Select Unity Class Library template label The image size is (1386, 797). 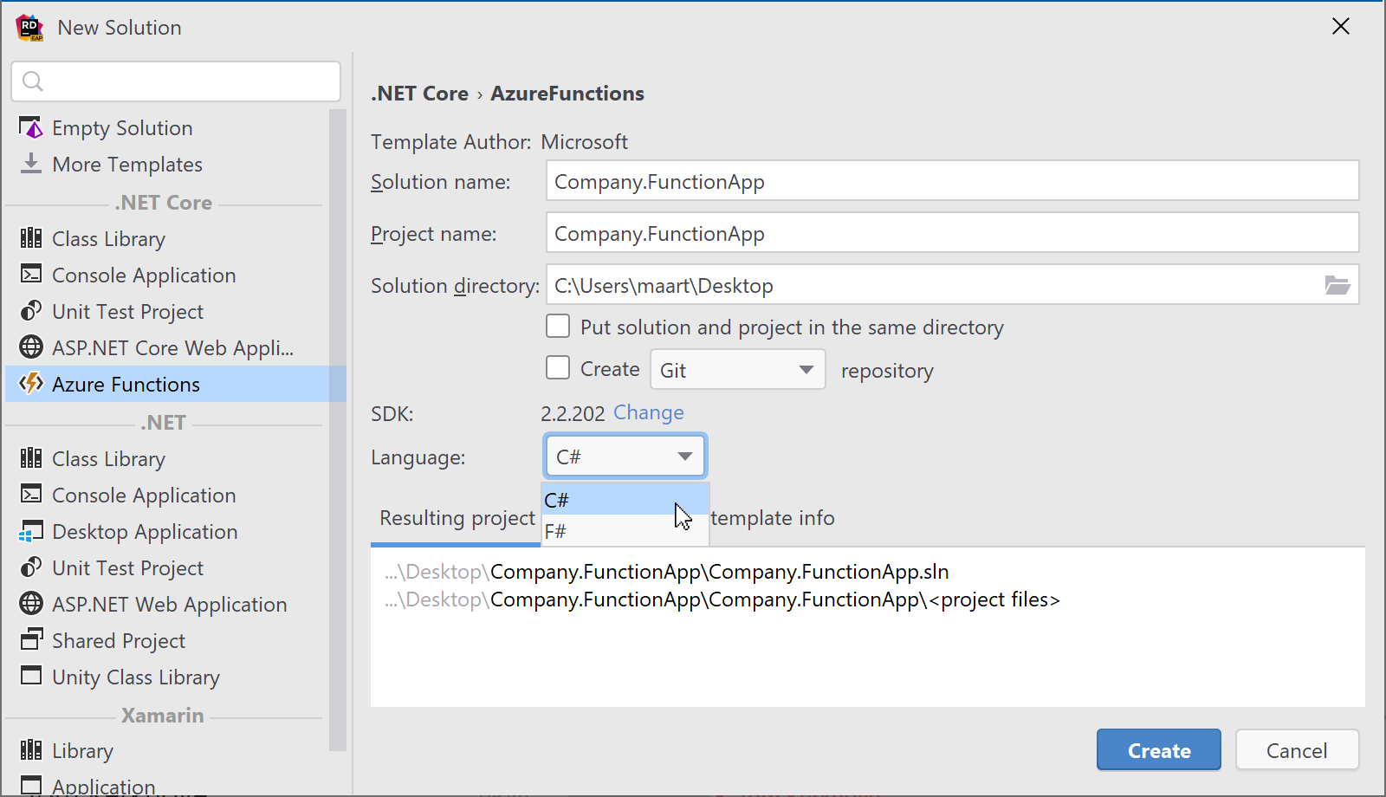point(136,677)
